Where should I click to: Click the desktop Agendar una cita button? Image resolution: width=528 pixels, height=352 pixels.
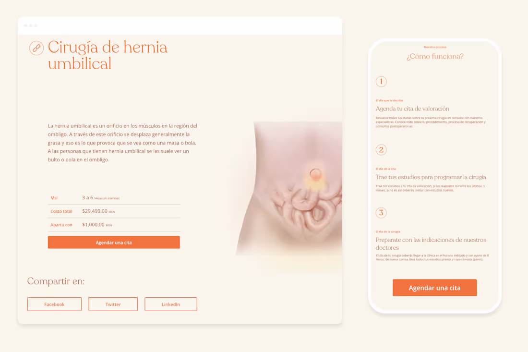114,243
